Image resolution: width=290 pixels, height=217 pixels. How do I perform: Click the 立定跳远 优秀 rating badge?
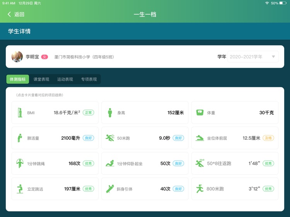point(89,189)
